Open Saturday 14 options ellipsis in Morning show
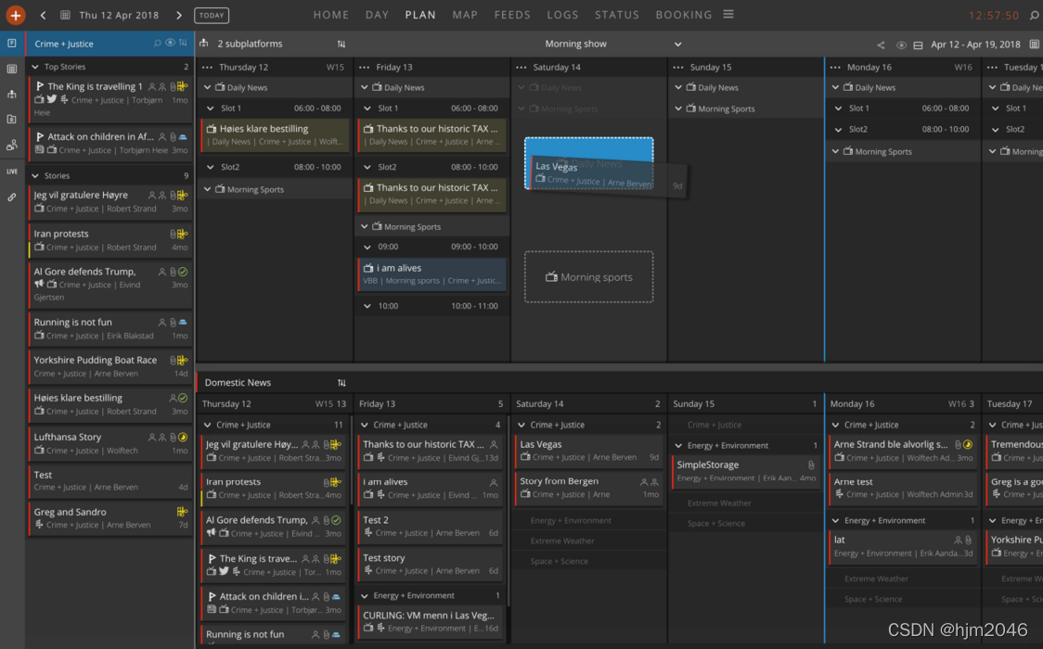Viewport: 1043px width, 649px height. [x=521, y=67]
